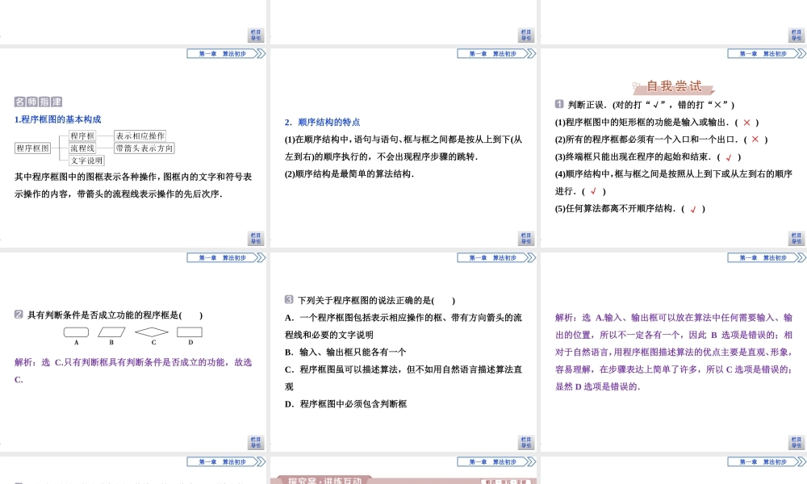
Task: Click the 第一章 算法初步 banner above question 2
Action: (x=226, y=257)
